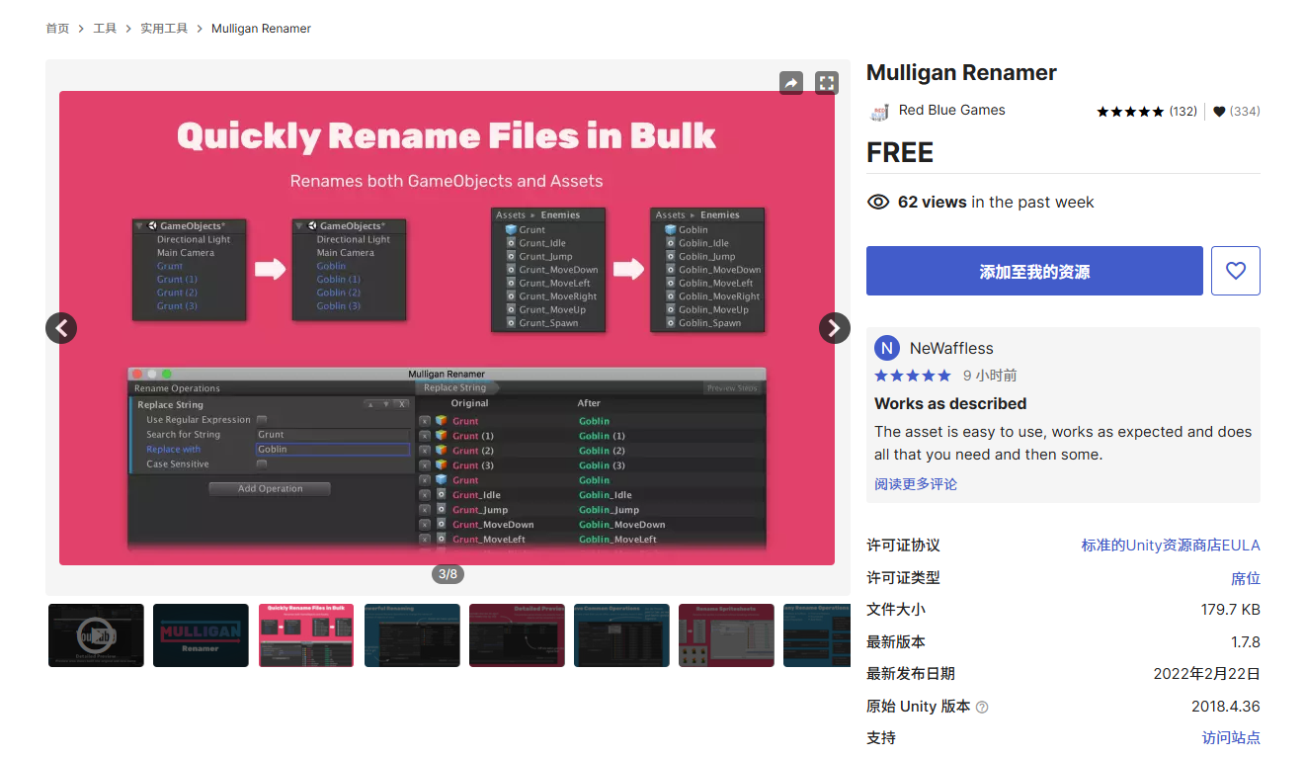Select the last, partially cut-off Rename Operations thumbnail
Image resolution: width=1305 pixels, height=757 pixels.
pyautogui.click(x=817, y=635)
